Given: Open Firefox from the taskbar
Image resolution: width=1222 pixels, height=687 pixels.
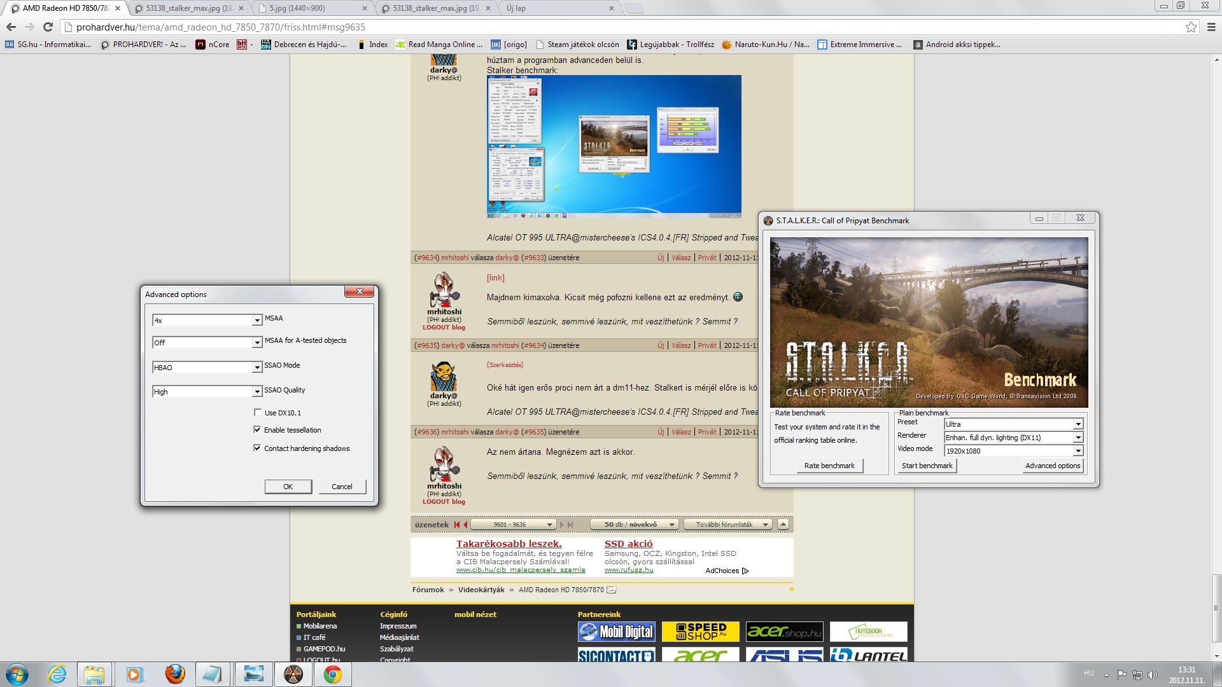Looking at the screenshot, I should (174, 674).
